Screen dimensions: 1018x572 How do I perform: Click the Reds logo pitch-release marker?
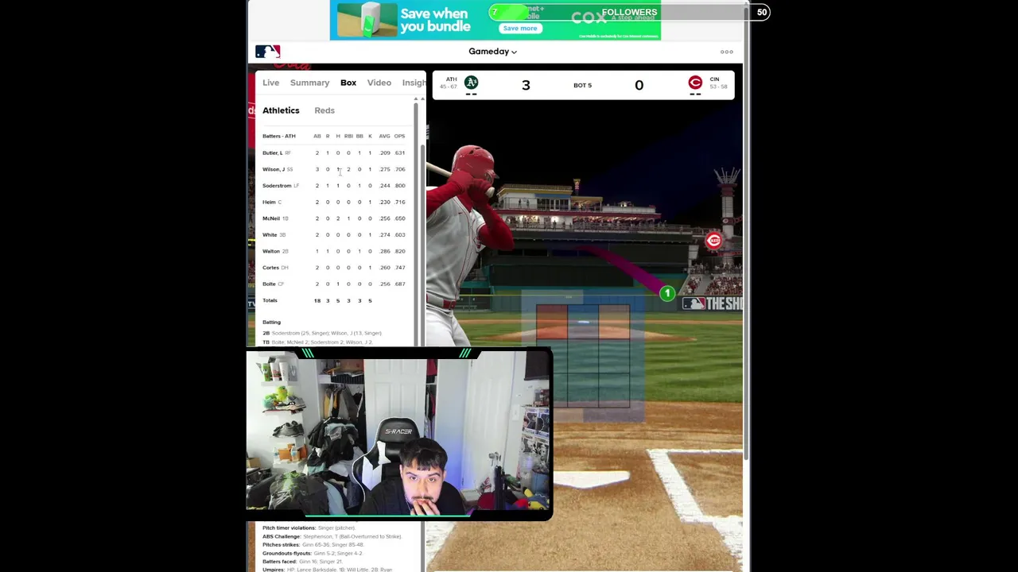point(713,241)
